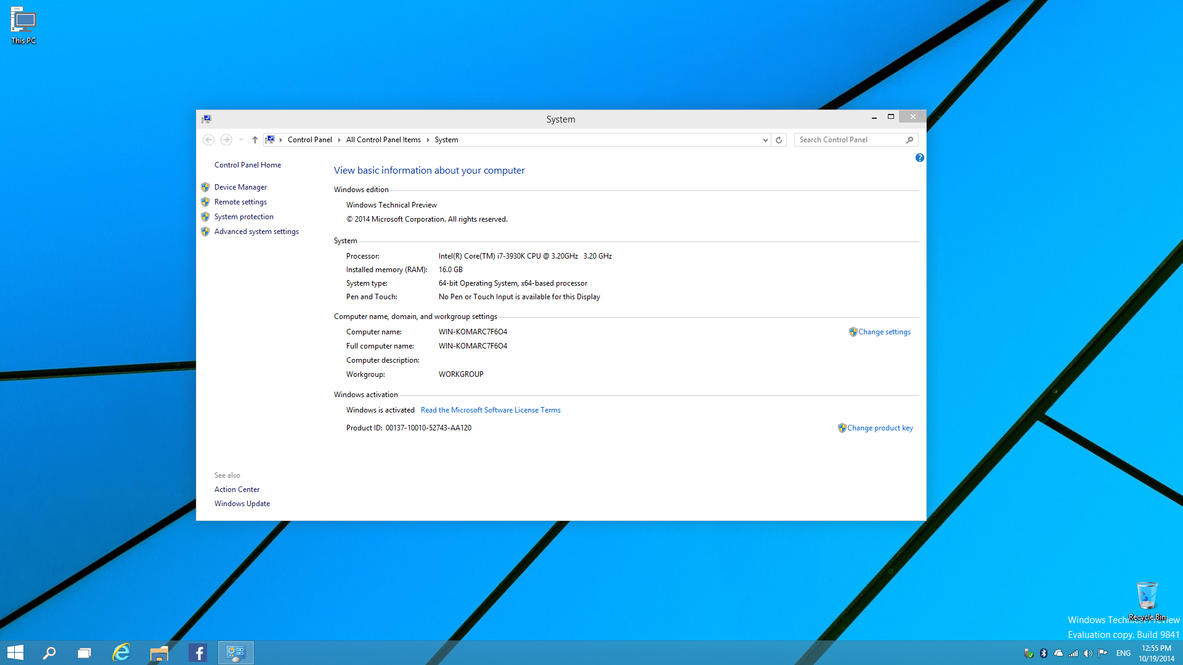1183x665 pixels.
Task: Select All Control Panel Items breadcrumb
Action: [383, 140]
